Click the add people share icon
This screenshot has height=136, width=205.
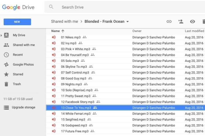(x=181, y=21)
